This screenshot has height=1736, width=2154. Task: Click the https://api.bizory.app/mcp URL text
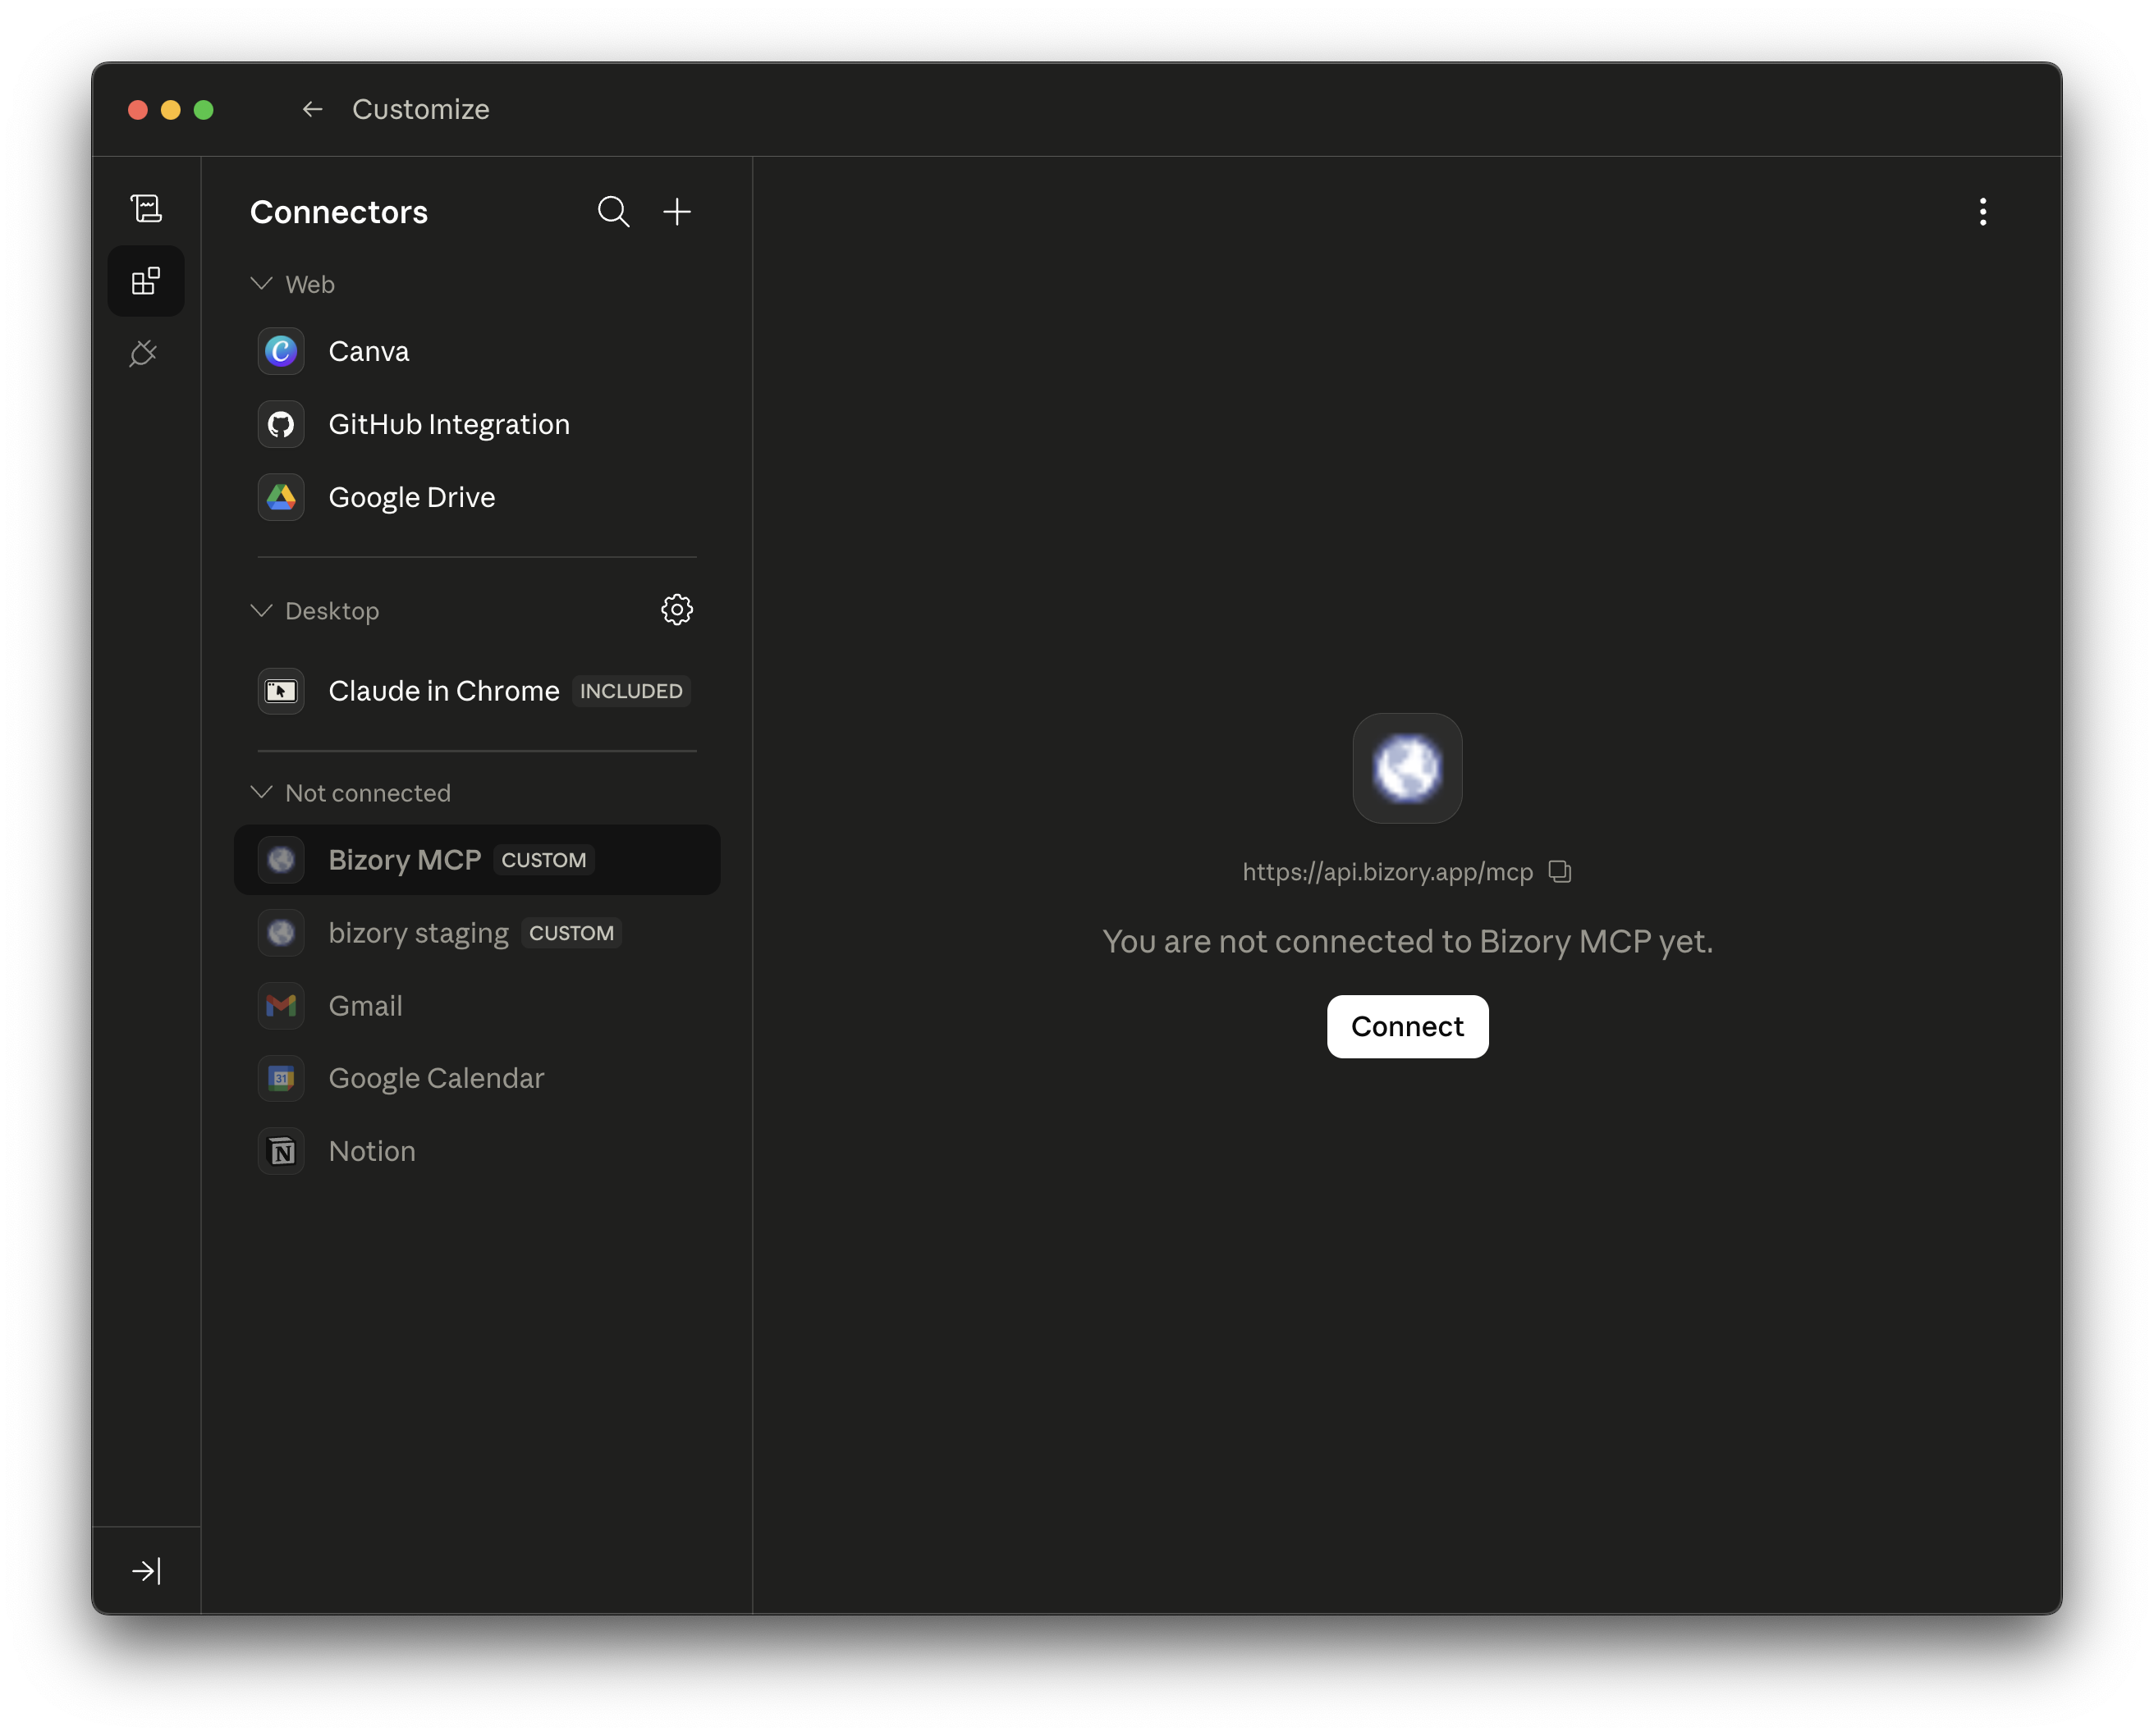[1386, 872]
